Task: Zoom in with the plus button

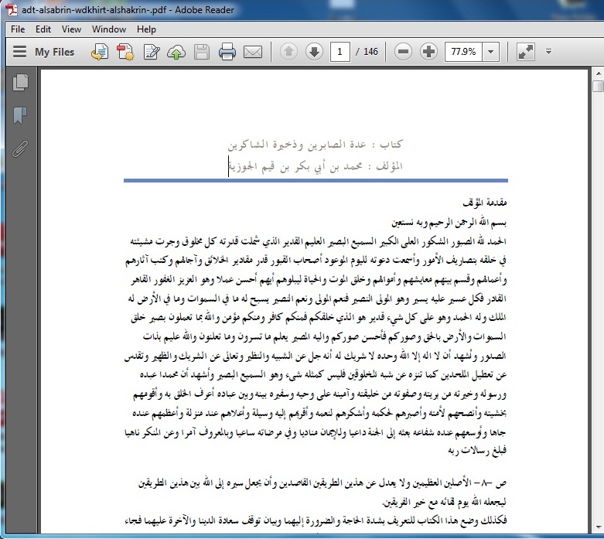Action: point(428,52)
